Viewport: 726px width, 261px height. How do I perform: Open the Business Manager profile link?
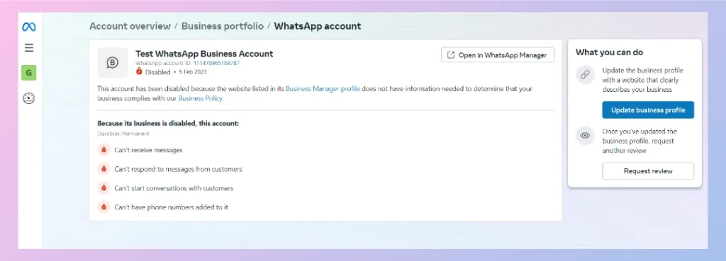[x=323, y=88]
